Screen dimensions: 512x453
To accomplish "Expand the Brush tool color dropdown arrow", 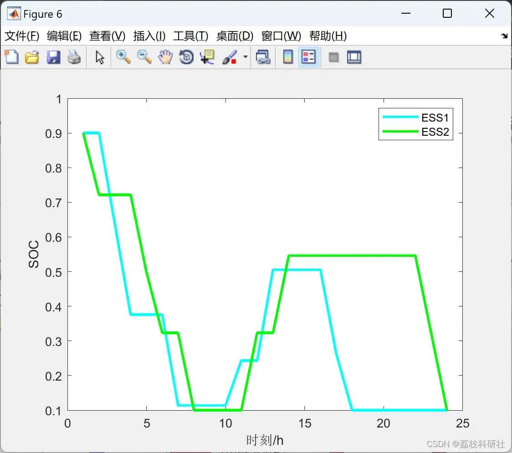I will (x=246, y=57).
